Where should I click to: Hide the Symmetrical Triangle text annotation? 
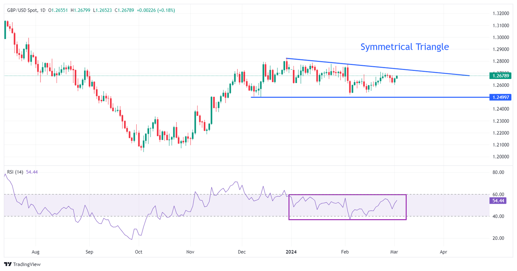pyautogui.click(x=405, y=47)
